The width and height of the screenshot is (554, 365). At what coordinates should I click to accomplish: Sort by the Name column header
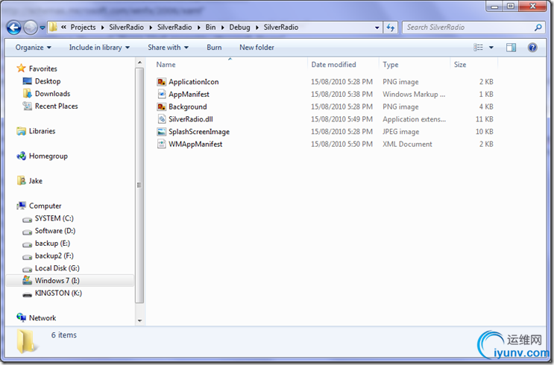[166, 65]
